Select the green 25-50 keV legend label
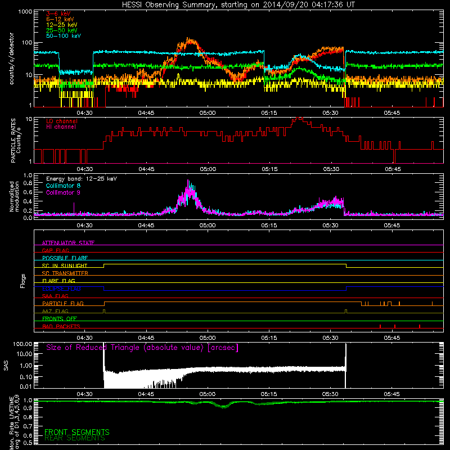The image size is (450, 450). [62, 30]
